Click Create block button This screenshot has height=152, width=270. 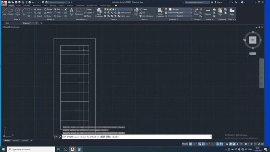click(143, 9)
